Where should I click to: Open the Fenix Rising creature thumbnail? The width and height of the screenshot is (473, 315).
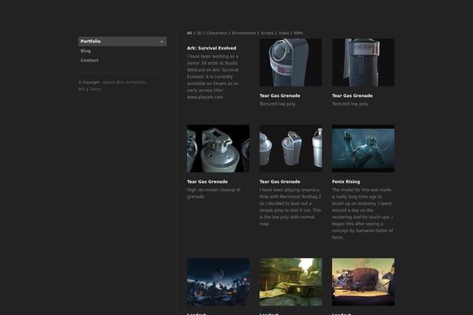click(363, 149)
